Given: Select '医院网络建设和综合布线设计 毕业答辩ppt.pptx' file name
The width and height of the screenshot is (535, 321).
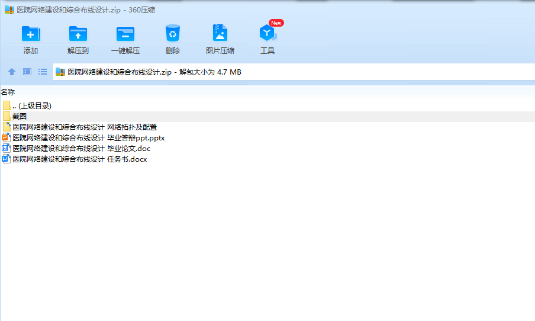Looking at the screenshot, I should click(89, 138).
